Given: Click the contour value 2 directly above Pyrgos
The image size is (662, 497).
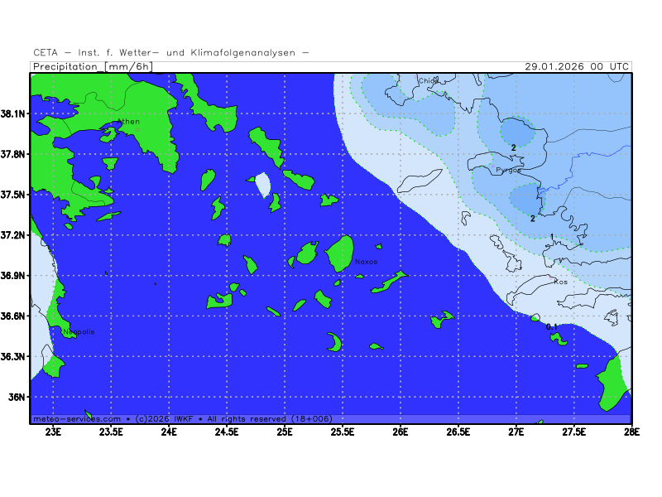Looking at the screenshot, I should [x=513, y=147].
